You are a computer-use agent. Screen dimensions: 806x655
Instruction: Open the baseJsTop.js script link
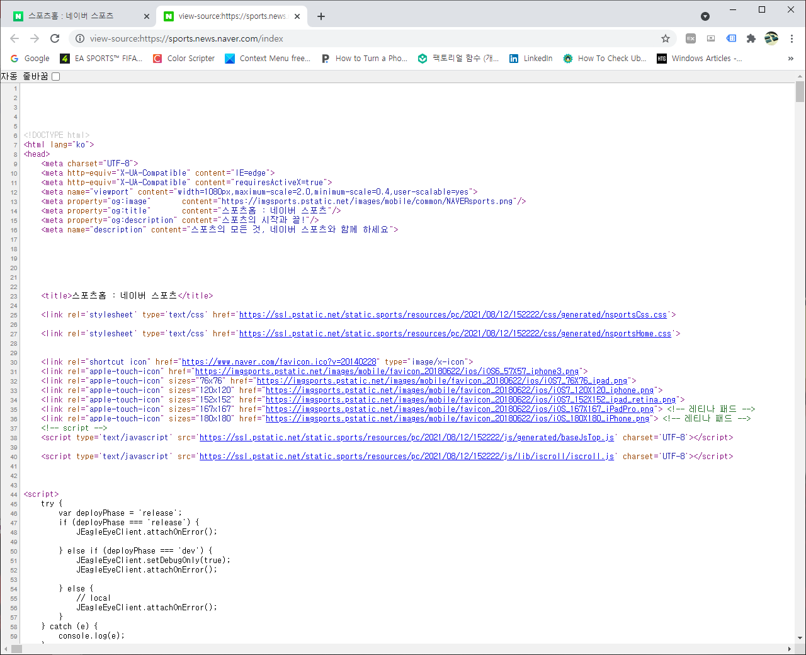pos(407,438)
